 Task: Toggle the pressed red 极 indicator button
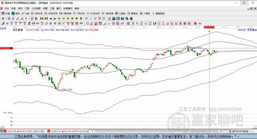coord(32,19)
